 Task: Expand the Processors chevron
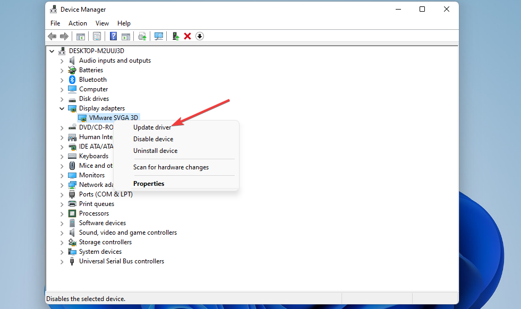point(62,214)
